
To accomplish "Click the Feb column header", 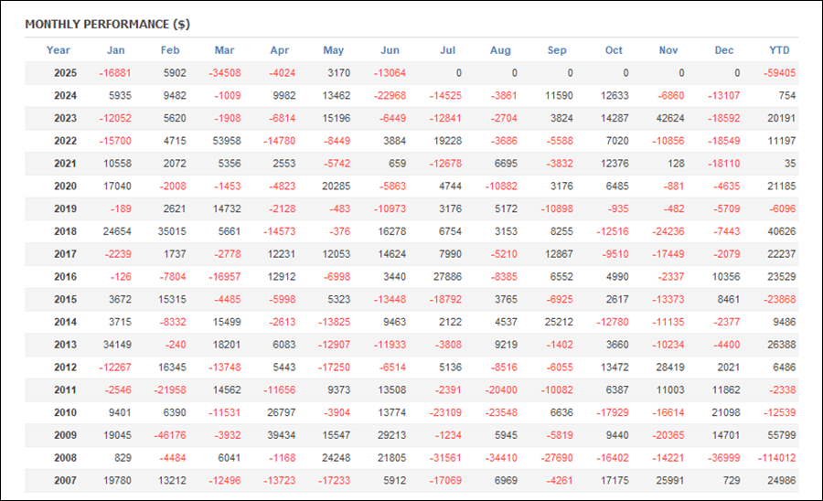I will pyautogui.click(x=169, y=50).
